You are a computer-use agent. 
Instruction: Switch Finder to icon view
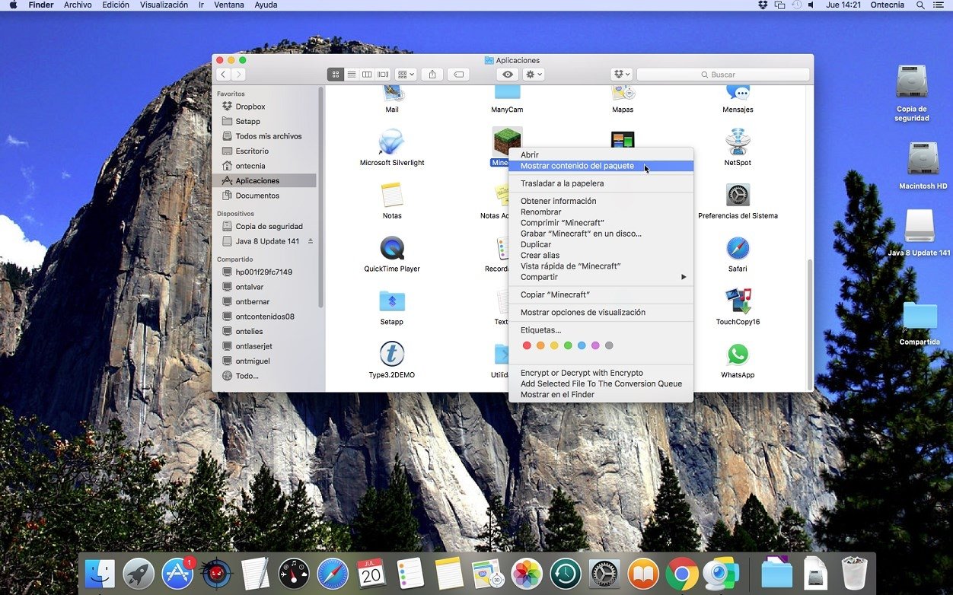336,75
